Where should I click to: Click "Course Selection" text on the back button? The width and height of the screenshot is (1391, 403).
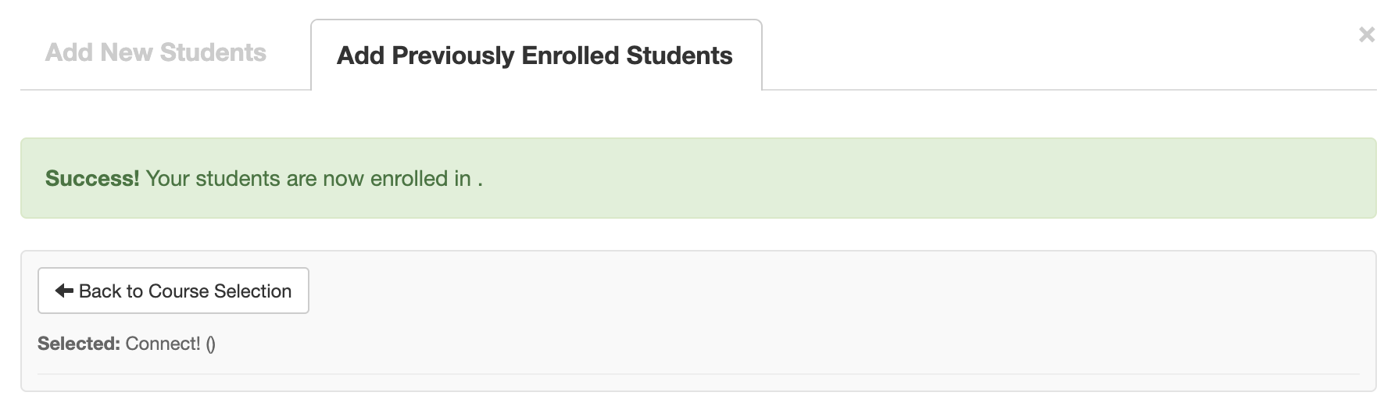tap(220, 291)
